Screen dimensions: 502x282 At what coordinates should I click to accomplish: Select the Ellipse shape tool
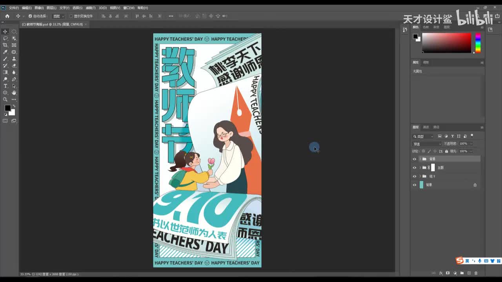(5, 93)
